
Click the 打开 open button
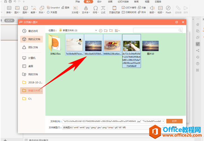click(x=174, y=121)
